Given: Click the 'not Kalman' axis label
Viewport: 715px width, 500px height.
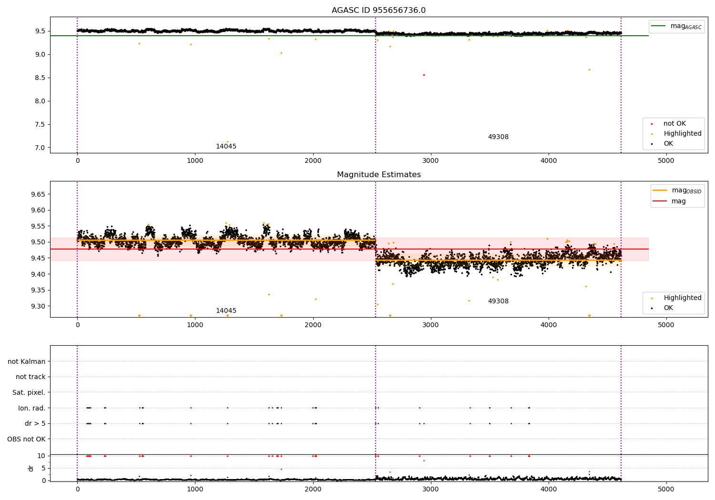Looking at the screenshot, I should click(27, 361).
